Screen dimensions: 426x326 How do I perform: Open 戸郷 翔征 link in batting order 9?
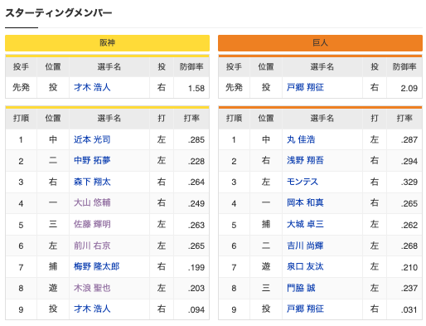click(x=305, y=309)
